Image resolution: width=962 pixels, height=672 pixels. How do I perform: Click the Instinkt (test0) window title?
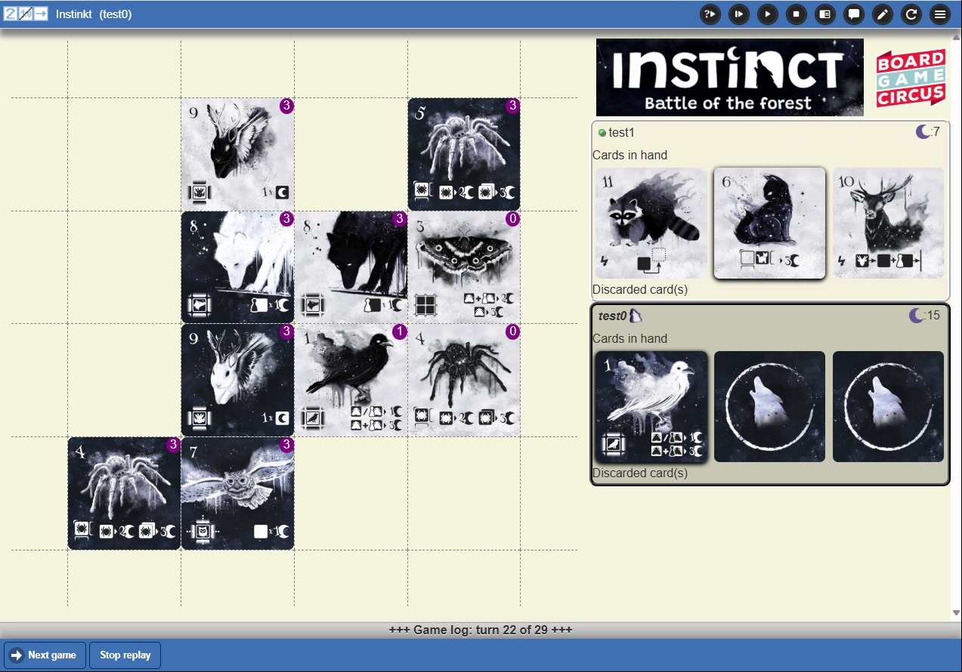point(94,14)
